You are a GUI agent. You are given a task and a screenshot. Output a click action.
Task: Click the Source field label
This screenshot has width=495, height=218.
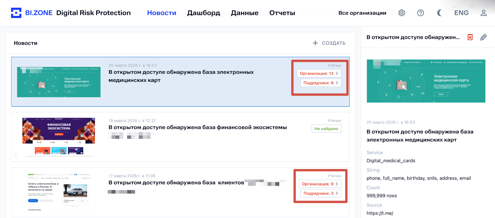click(x=374, y=205)
